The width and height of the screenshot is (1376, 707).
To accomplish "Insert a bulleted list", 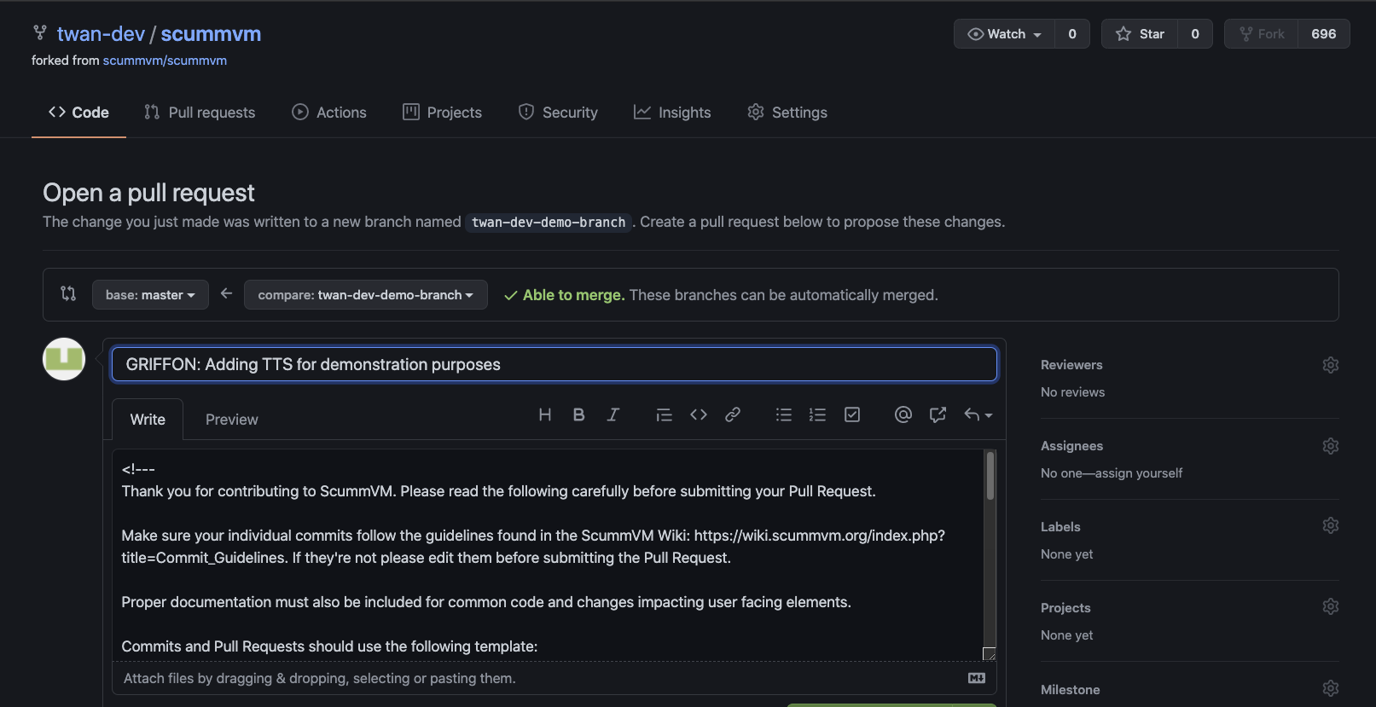I will tap(783, 414).
